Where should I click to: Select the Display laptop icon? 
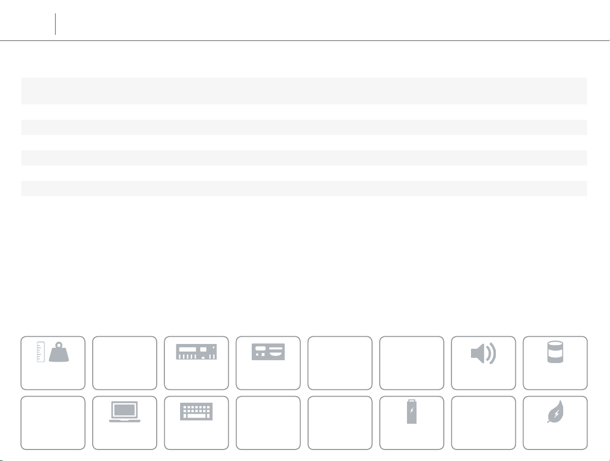pyautogui.click(x=125, y=412)
